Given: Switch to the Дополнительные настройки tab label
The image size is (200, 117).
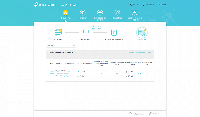Looking at the screenshot, I should coord(135,19).
